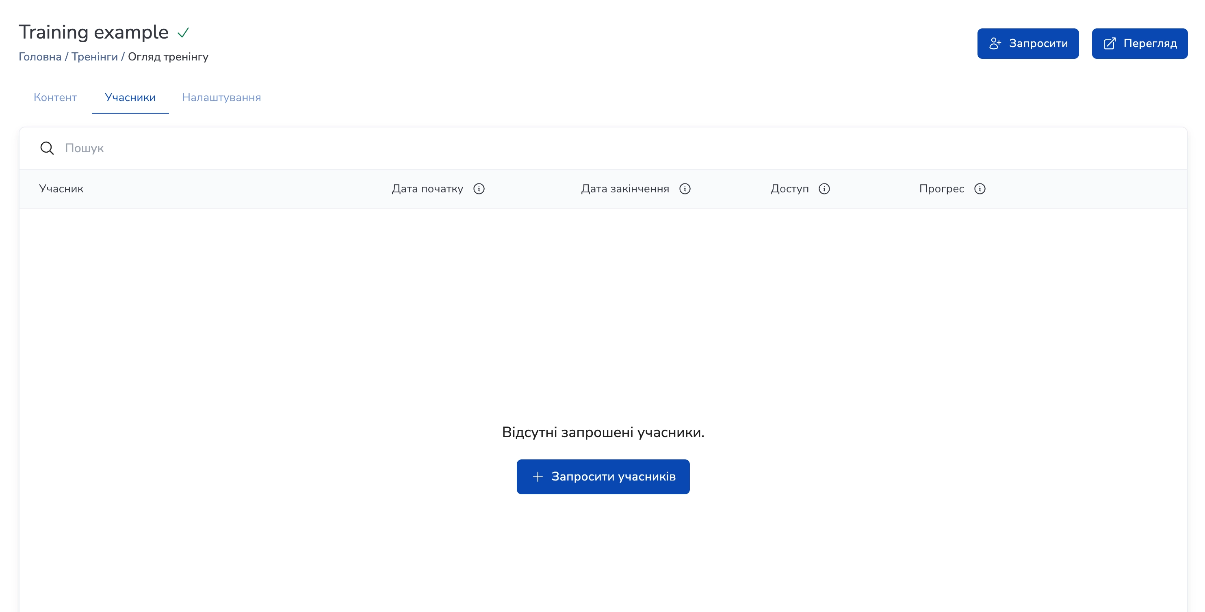Screen dimensions: 1205x612
Task: Select the Учасники tab
Action: (x=130, y=97)
